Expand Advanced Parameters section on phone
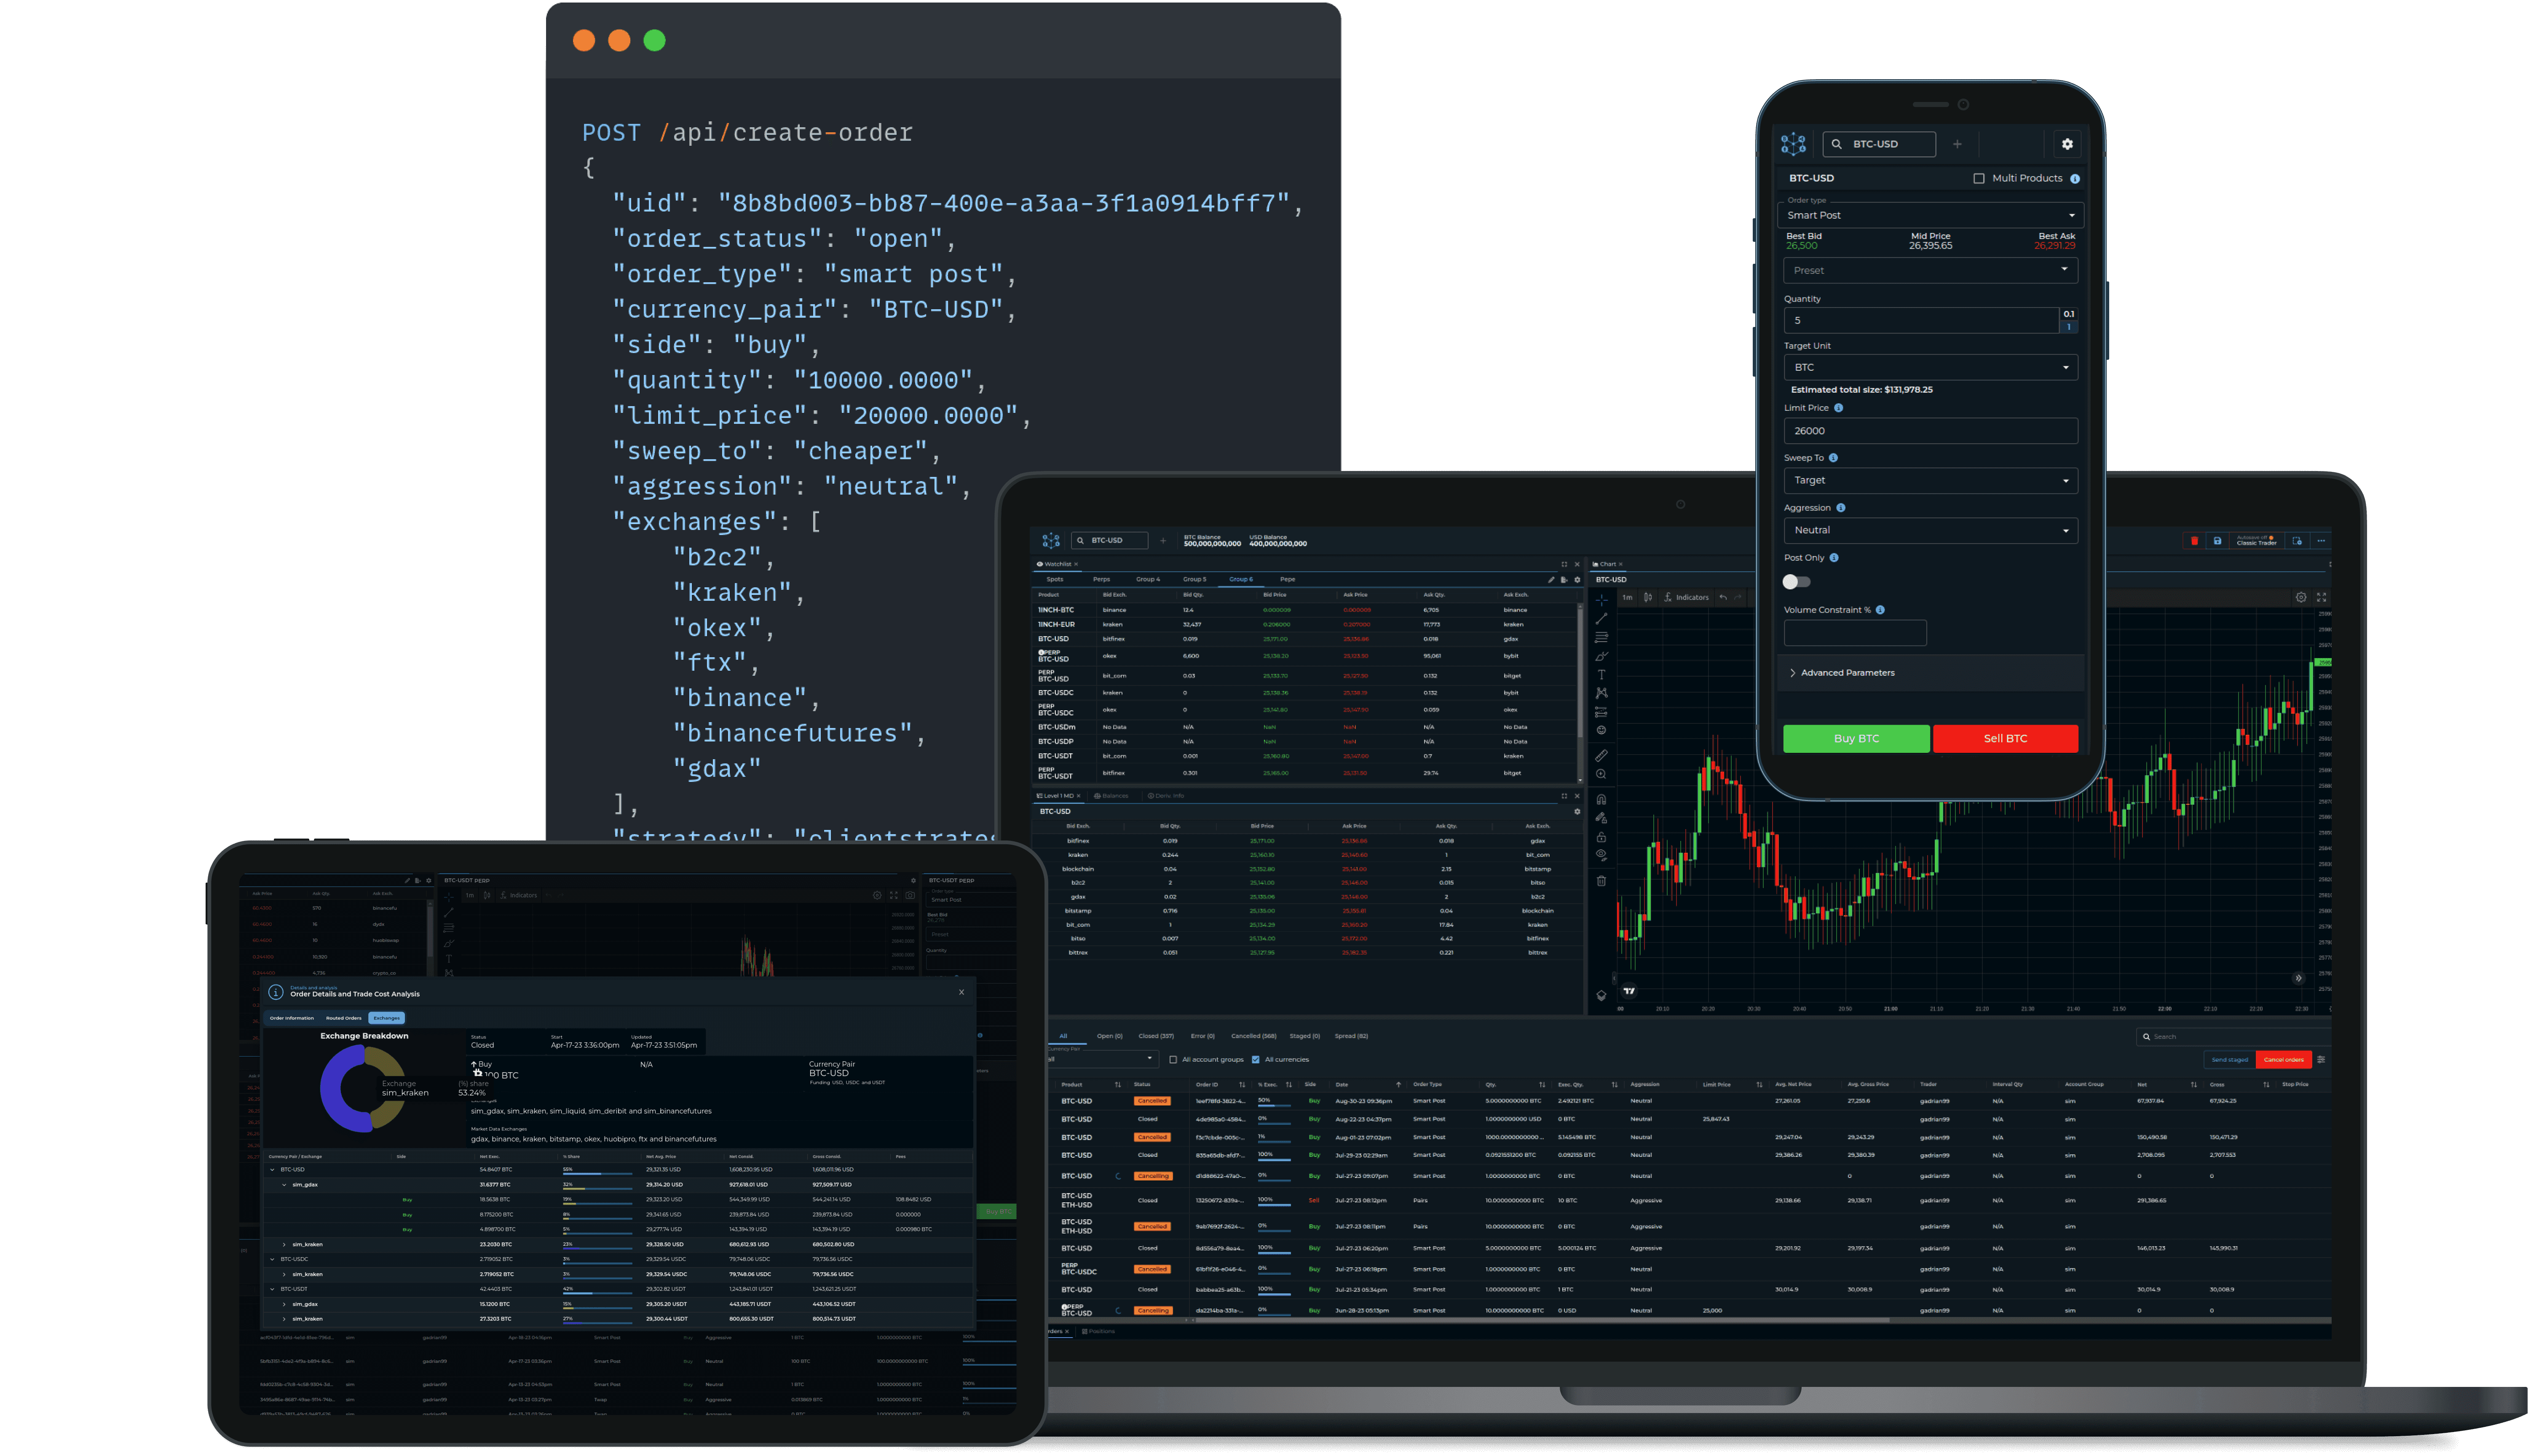Image resolution: width=2528 pixels, height=1456 pixels. pos(1931,673)
